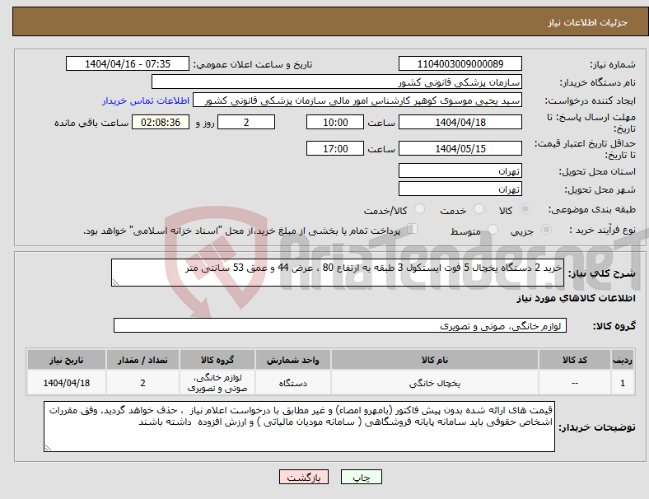This screenshot has height=499, width=649.
Task: Toggle the اسناد خزانه اسلامی payment checkbox
Action: (413, 229)
